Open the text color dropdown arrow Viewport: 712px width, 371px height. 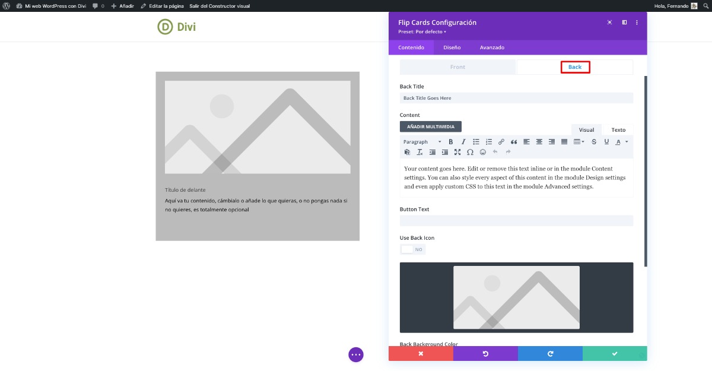pos(627,142)
